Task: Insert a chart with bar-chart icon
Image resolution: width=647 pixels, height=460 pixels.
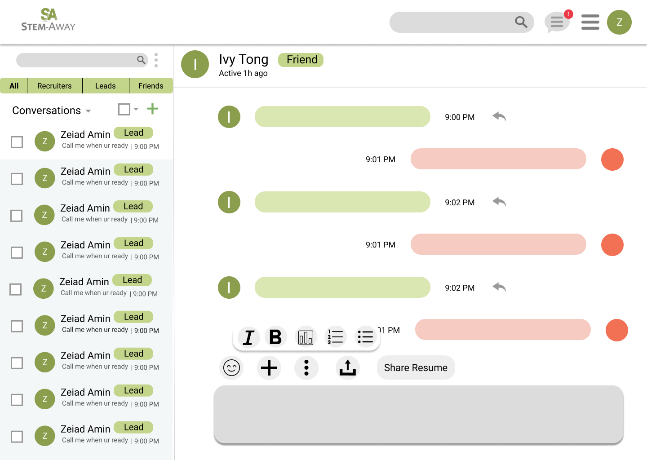Action: [x=306, y=337]
